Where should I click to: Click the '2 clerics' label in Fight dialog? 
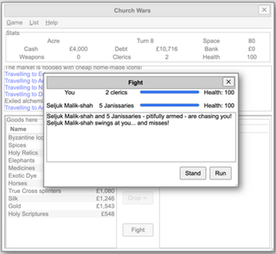click(x=116, y=93)
